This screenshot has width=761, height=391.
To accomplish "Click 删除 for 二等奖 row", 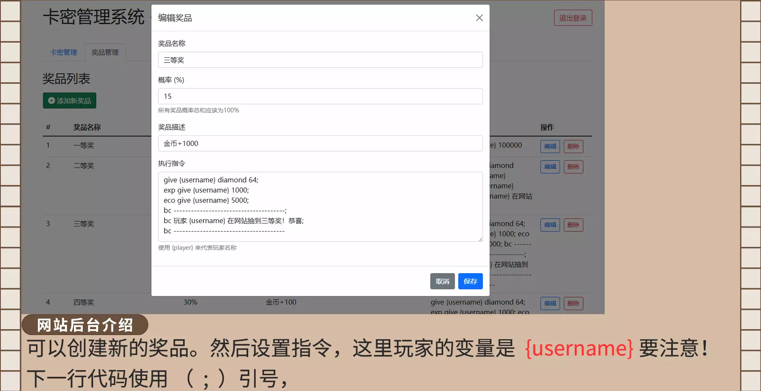I will click(x=573, y=167).
